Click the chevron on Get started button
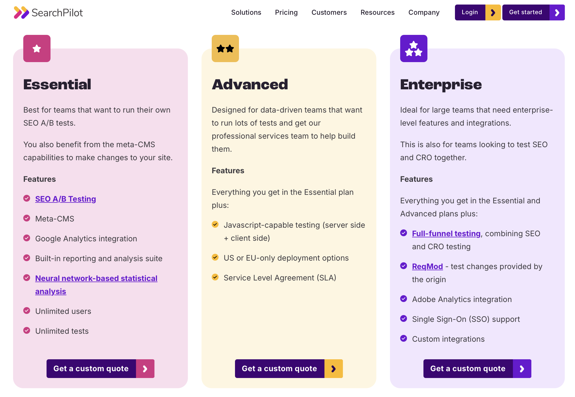The width and height of the screenshot is (575, 397). (557, 12)
